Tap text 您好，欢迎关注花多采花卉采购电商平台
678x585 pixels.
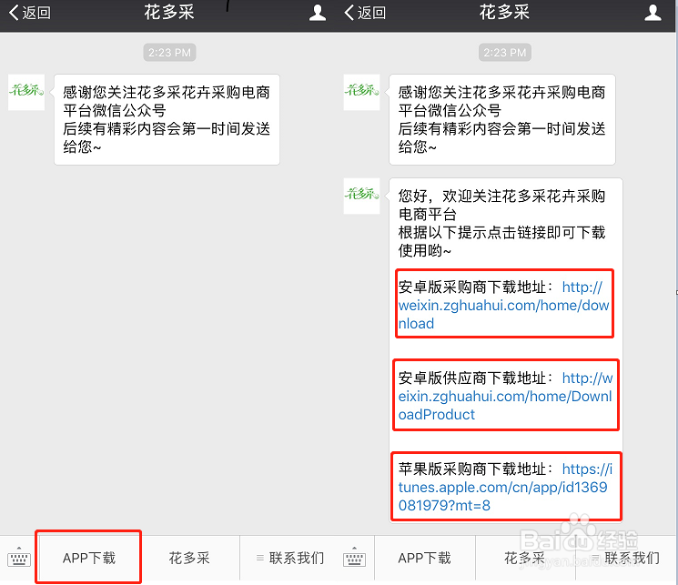pyautogui.click(x=501, y=205)
